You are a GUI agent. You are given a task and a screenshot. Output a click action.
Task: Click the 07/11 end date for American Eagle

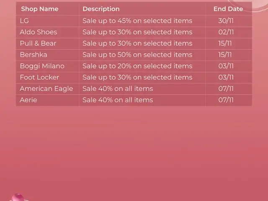tap(226, 89)
